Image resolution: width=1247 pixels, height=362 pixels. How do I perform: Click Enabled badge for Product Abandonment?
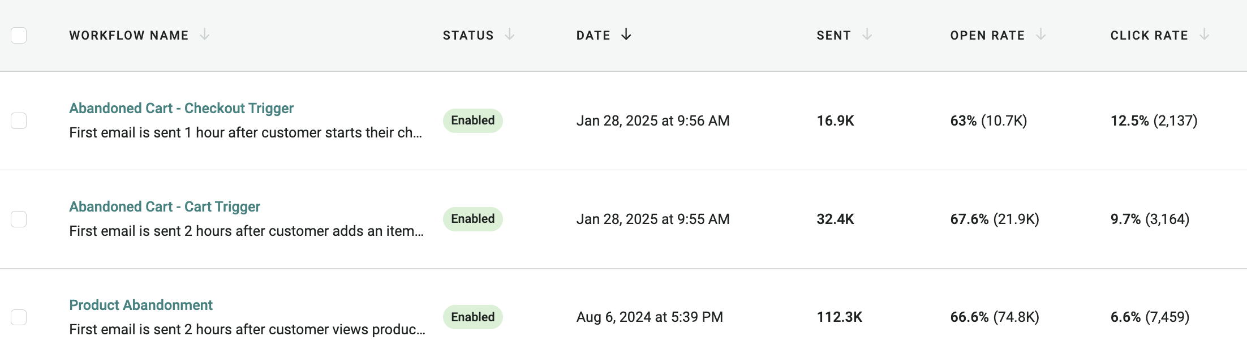click(x=473, y=317)
